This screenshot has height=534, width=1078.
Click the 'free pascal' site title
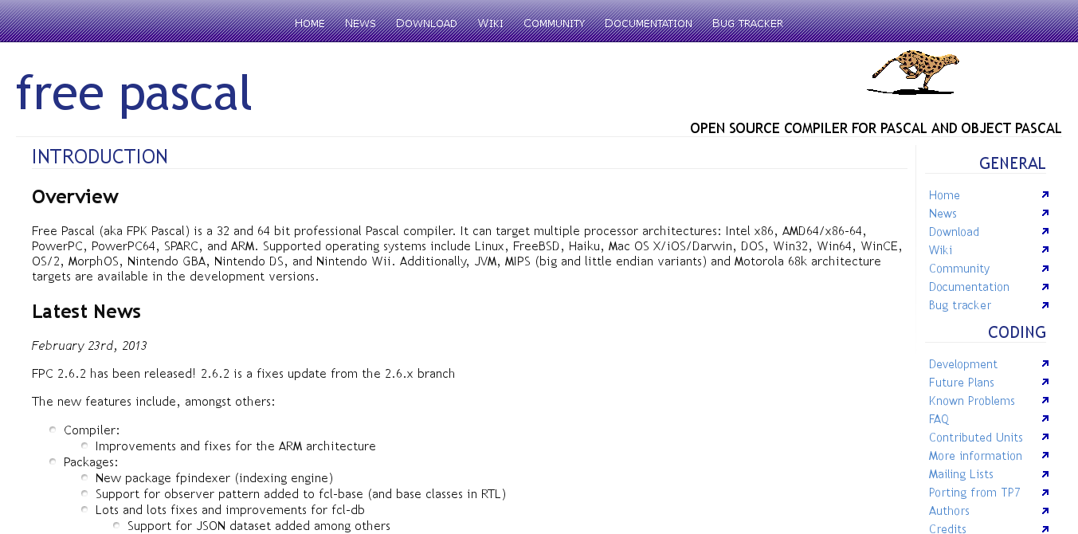point(134,94)
